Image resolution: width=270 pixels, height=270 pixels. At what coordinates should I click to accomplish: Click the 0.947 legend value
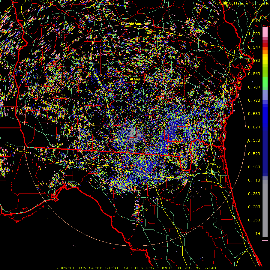pos(254,47)
